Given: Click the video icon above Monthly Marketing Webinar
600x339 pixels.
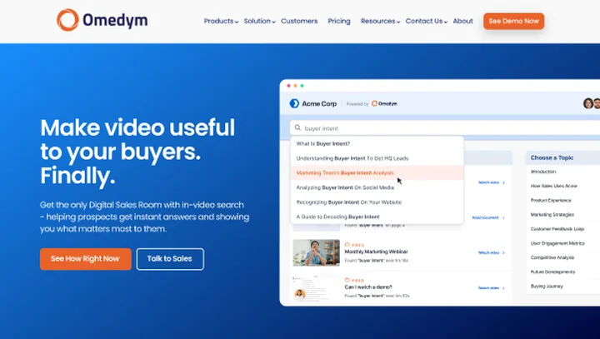Looking at the screenshot, I should pyautogui.click(x=347, y=245).
